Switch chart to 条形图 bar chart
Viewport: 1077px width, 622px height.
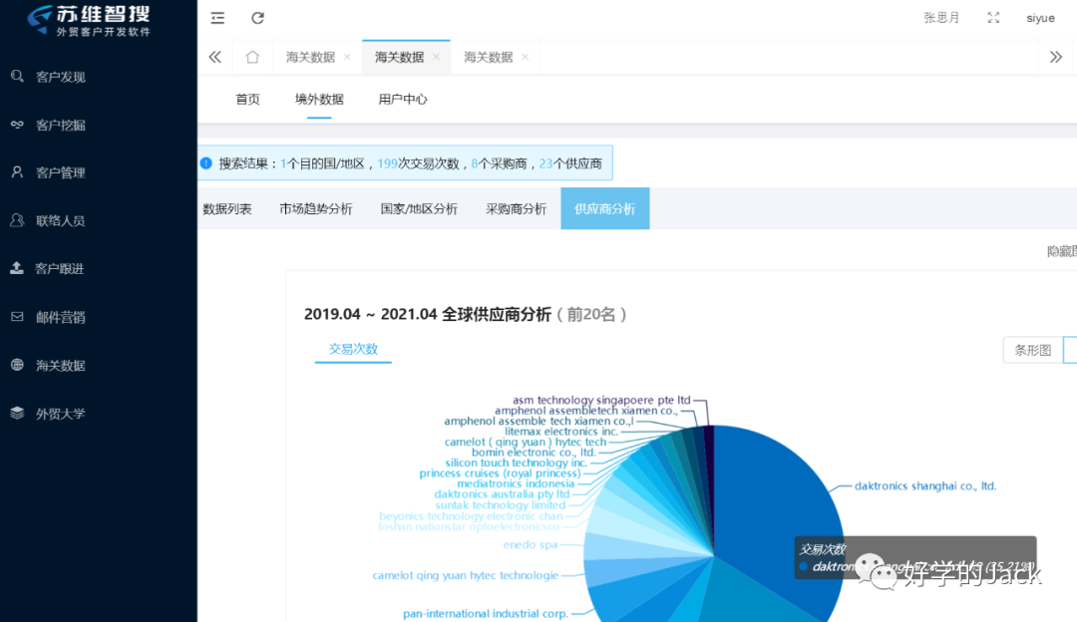point(1031,350)
